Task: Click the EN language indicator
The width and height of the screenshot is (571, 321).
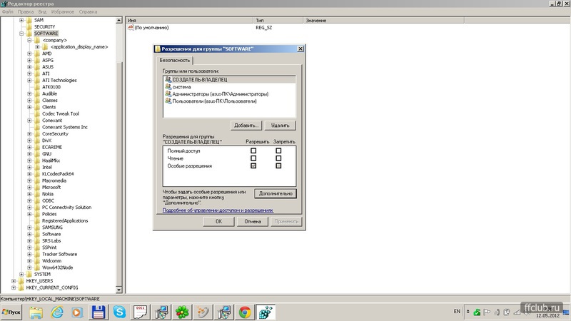Action: coord(457,312)
